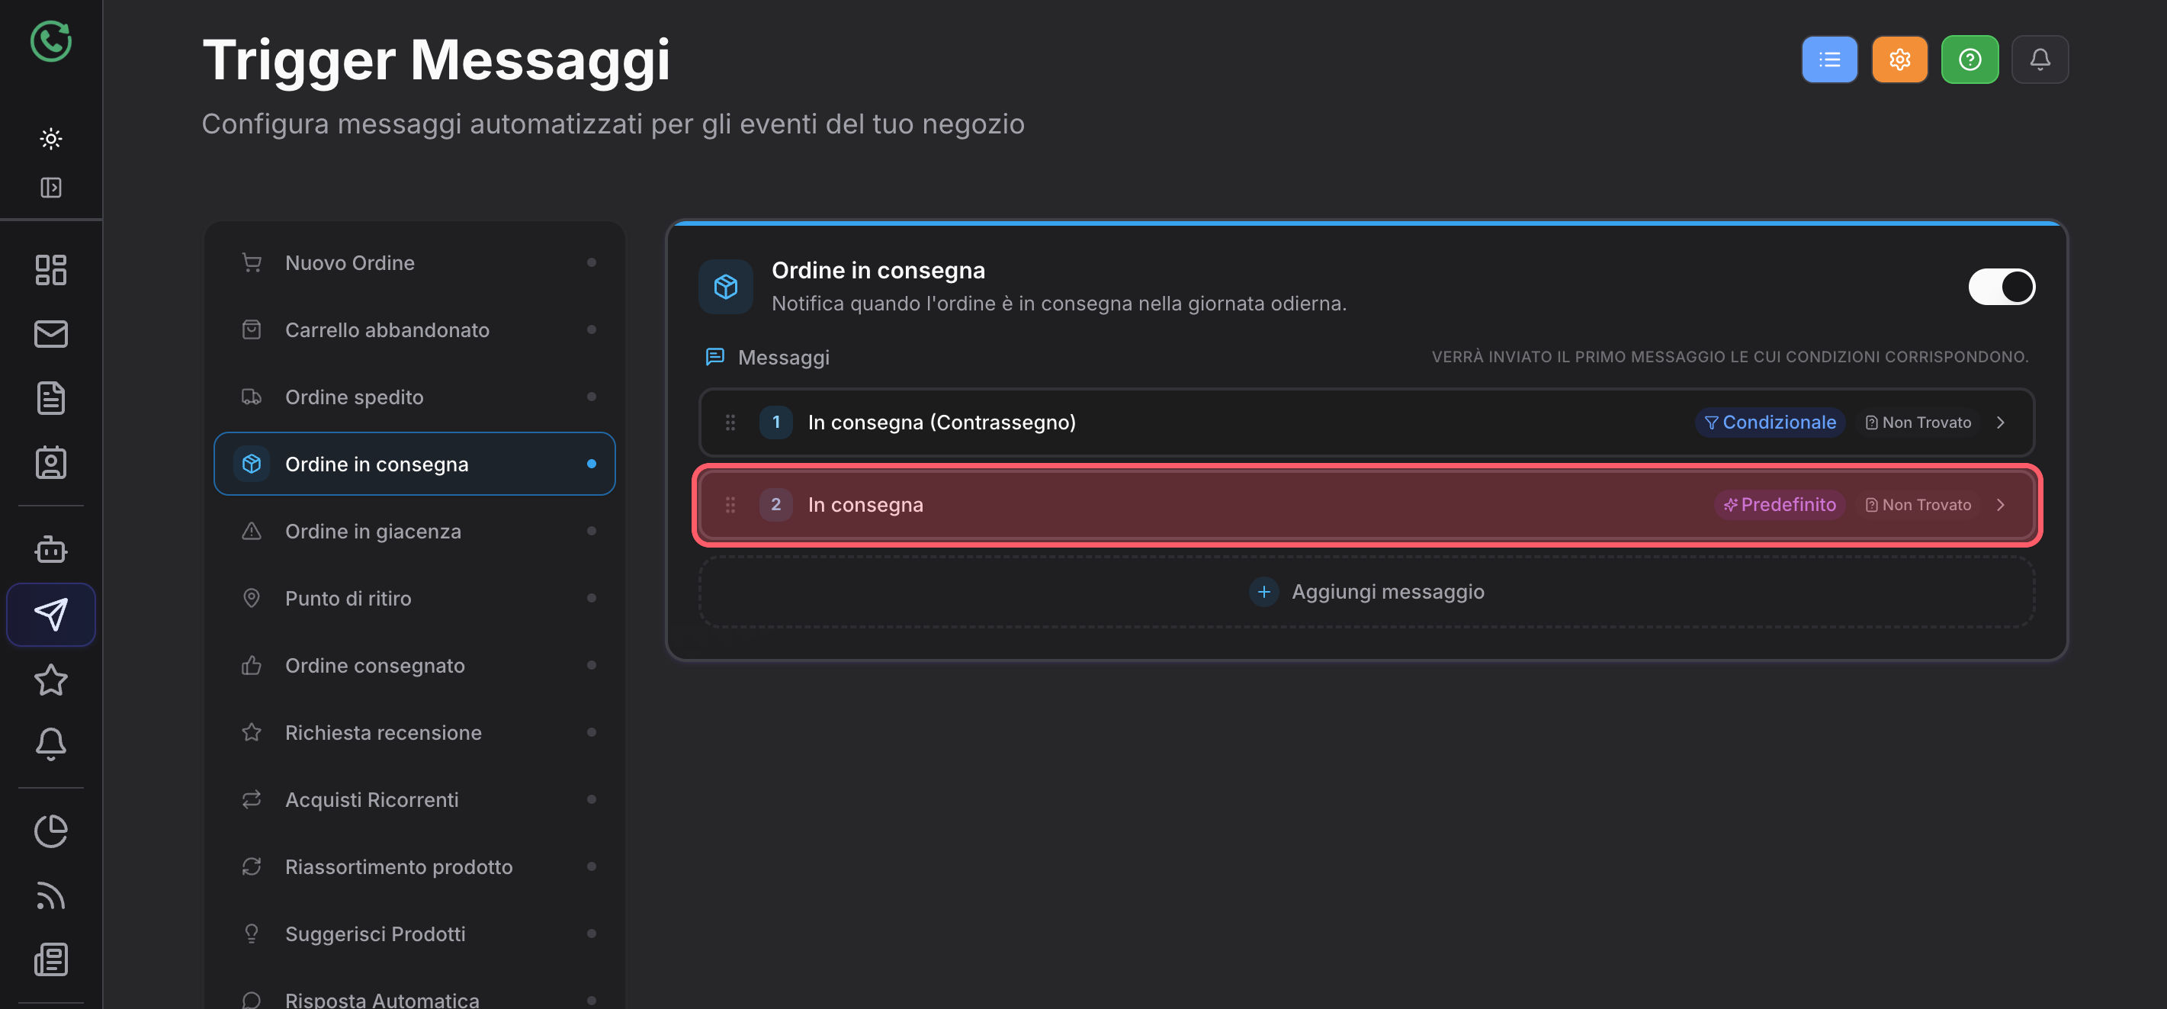Click the blue list view icon button
Image resolution: width=2167 pixels, height=1009 pixels.
tap(1828, 59)
